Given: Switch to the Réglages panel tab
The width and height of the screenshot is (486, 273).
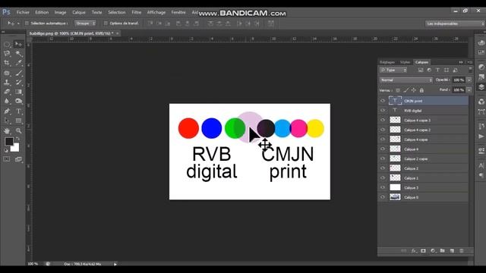Looking at the screenshot, I should (x=387, y=62).
